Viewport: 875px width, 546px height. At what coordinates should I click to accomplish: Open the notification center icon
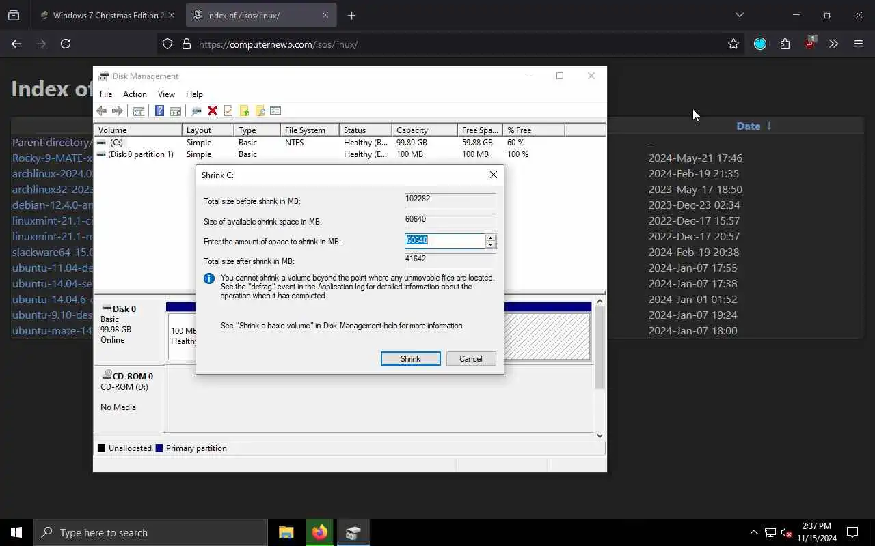852,533
